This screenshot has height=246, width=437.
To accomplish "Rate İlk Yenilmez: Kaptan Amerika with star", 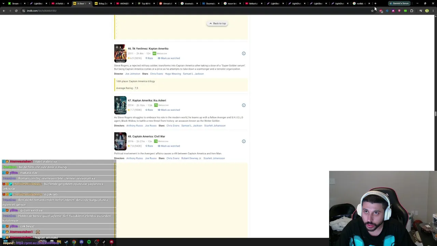I will pos(149,58).
